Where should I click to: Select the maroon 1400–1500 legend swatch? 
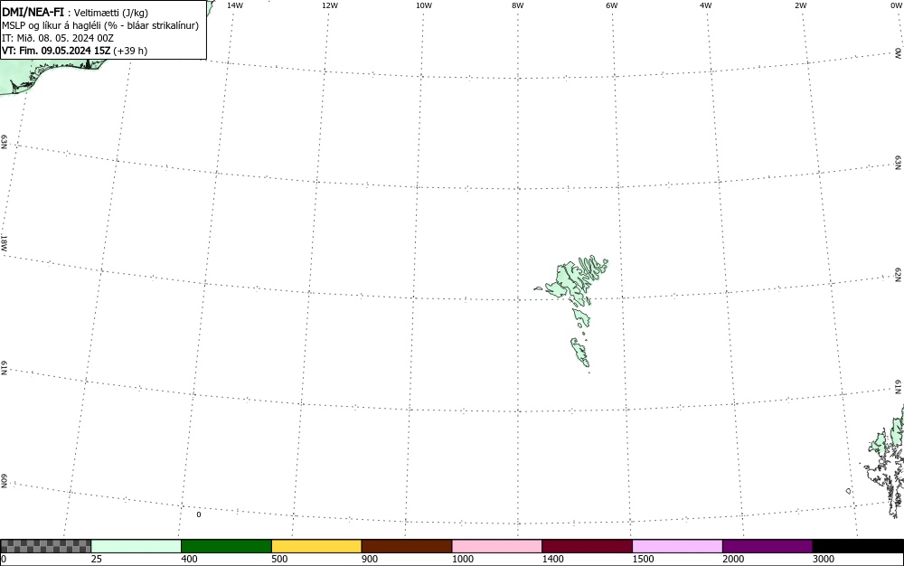[587, 546]
